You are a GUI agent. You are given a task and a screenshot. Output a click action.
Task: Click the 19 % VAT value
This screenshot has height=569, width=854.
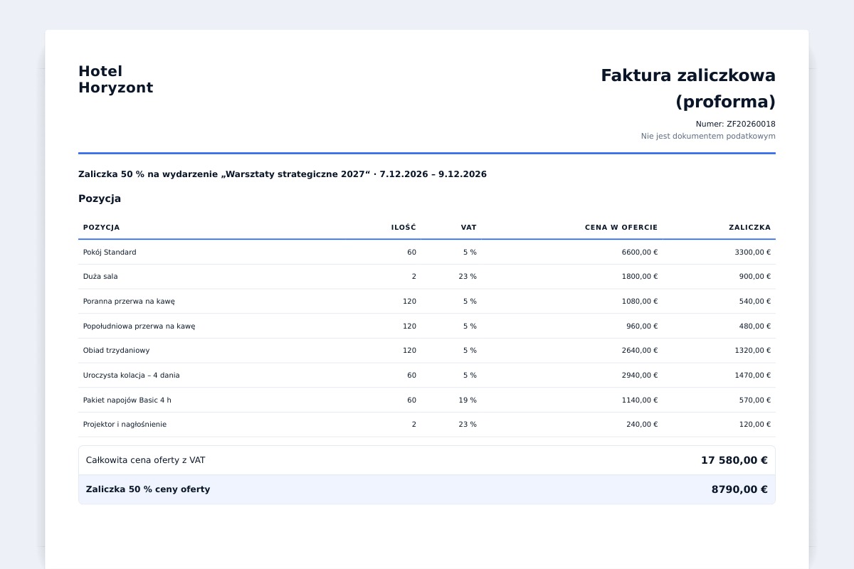tap(468, 400)
